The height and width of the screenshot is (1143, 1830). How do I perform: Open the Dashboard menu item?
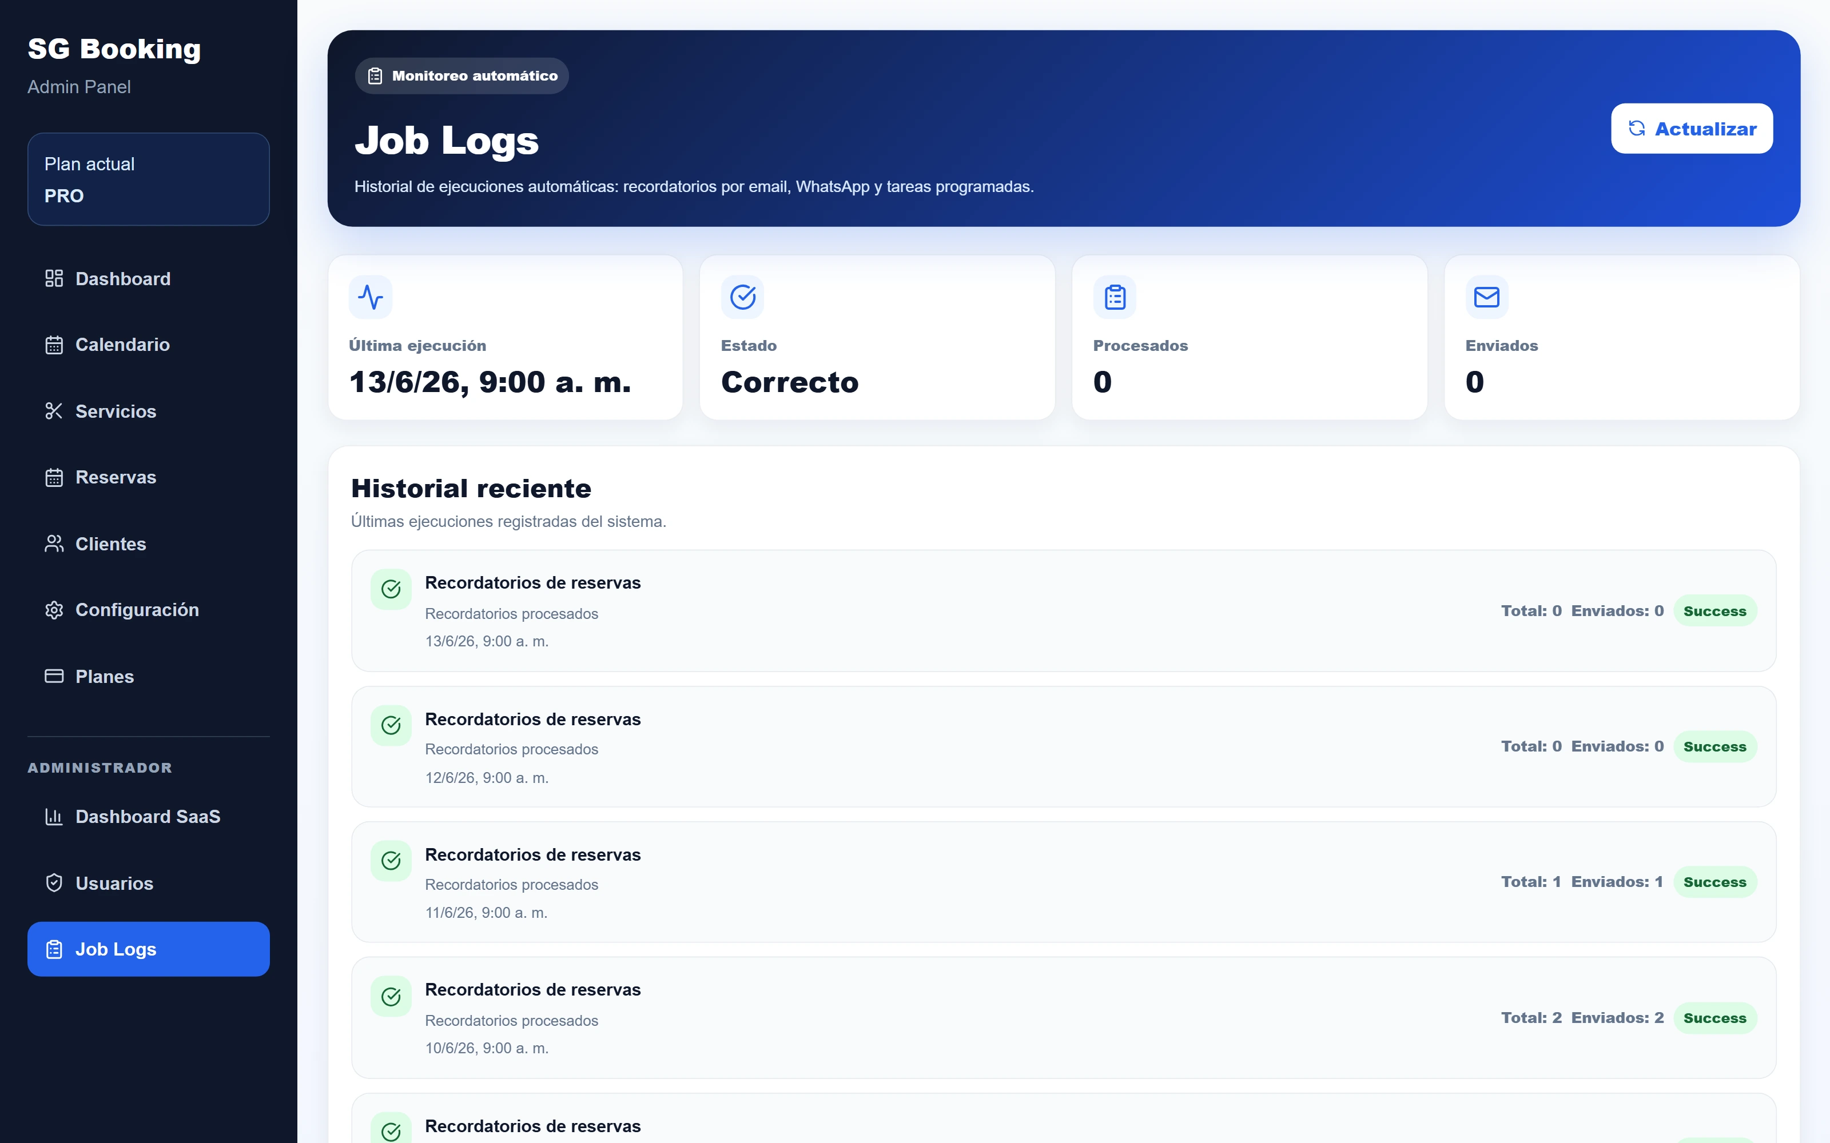[x=148, y=279]
